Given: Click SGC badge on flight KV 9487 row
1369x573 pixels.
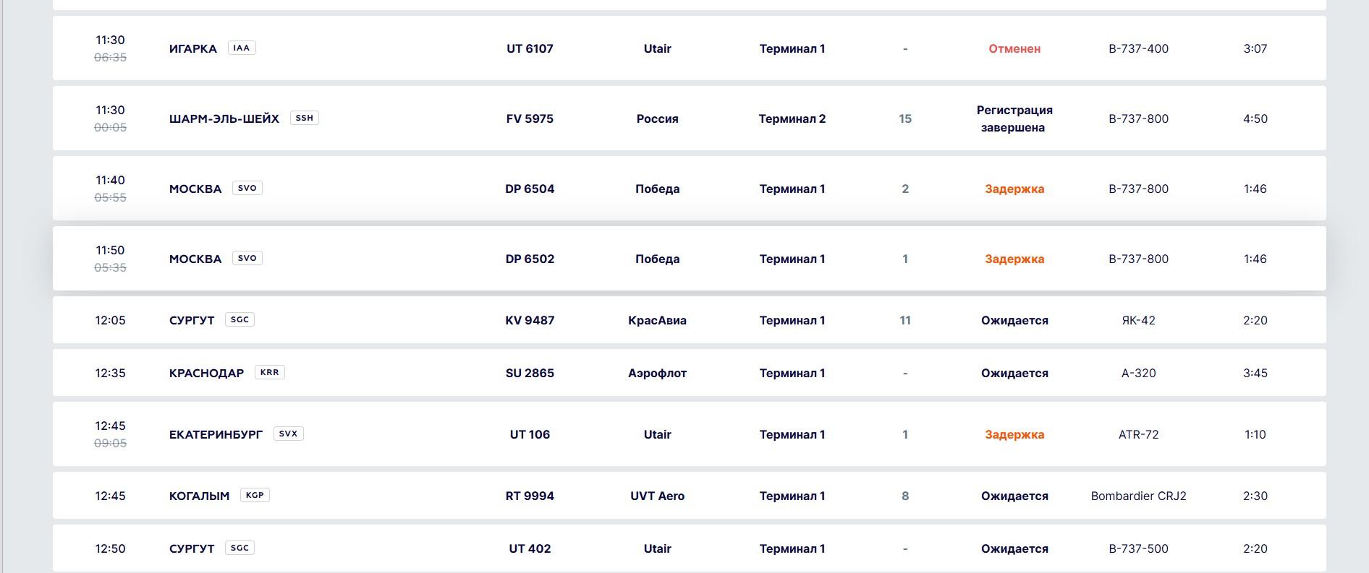Looking at the screenshot, I should click(x=240, y=319).
